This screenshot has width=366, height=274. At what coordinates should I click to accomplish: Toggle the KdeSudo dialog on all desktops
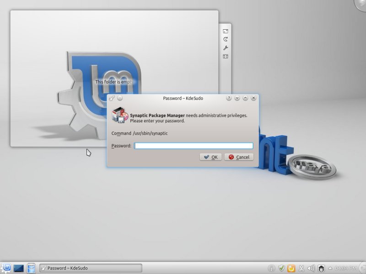[120, 98]
